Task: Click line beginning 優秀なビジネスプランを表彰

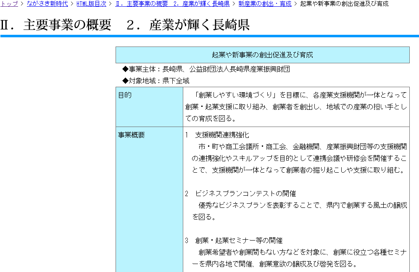Action: [x=303, y=205]
